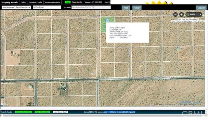Click the owner name REYES DONNA JEAN

pos(117,28)
